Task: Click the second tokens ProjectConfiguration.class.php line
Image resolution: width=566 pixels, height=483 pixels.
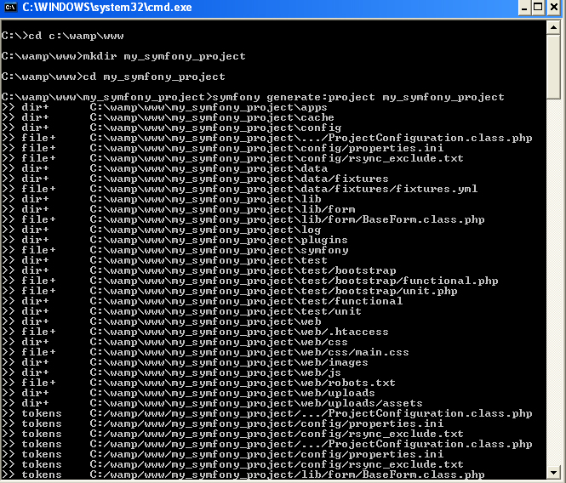Action: pos(267,444)
